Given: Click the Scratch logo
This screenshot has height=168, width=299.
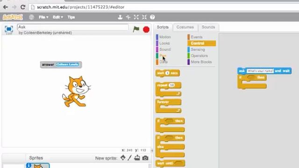Looking at the screenshot, I should pyautogui.click(x=13, y=17).
